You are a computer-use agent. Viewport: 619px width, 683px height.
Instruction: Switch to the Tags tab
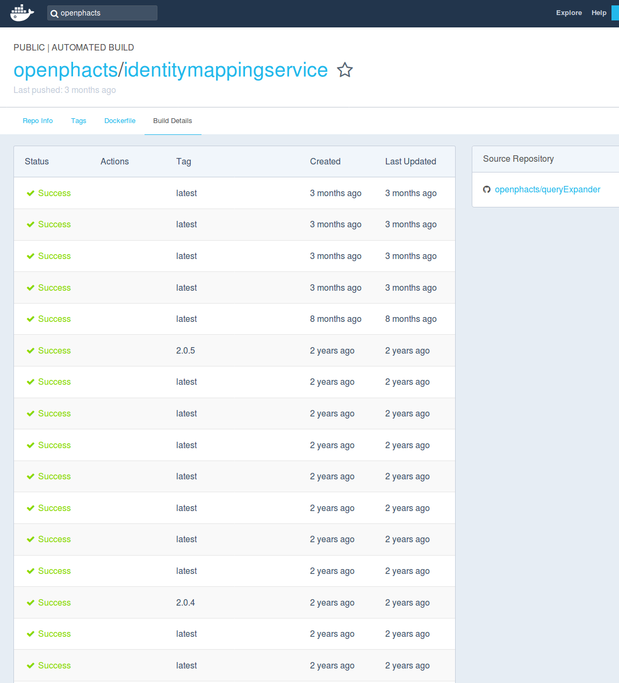click(x=78, y=121)
